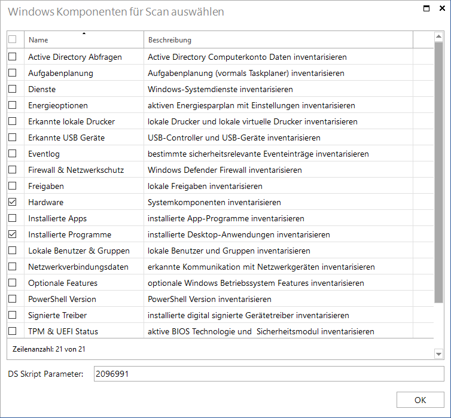Enable the Energieoptionen checkbox
Screen dimensions: 451x418
tap(13, 105)
